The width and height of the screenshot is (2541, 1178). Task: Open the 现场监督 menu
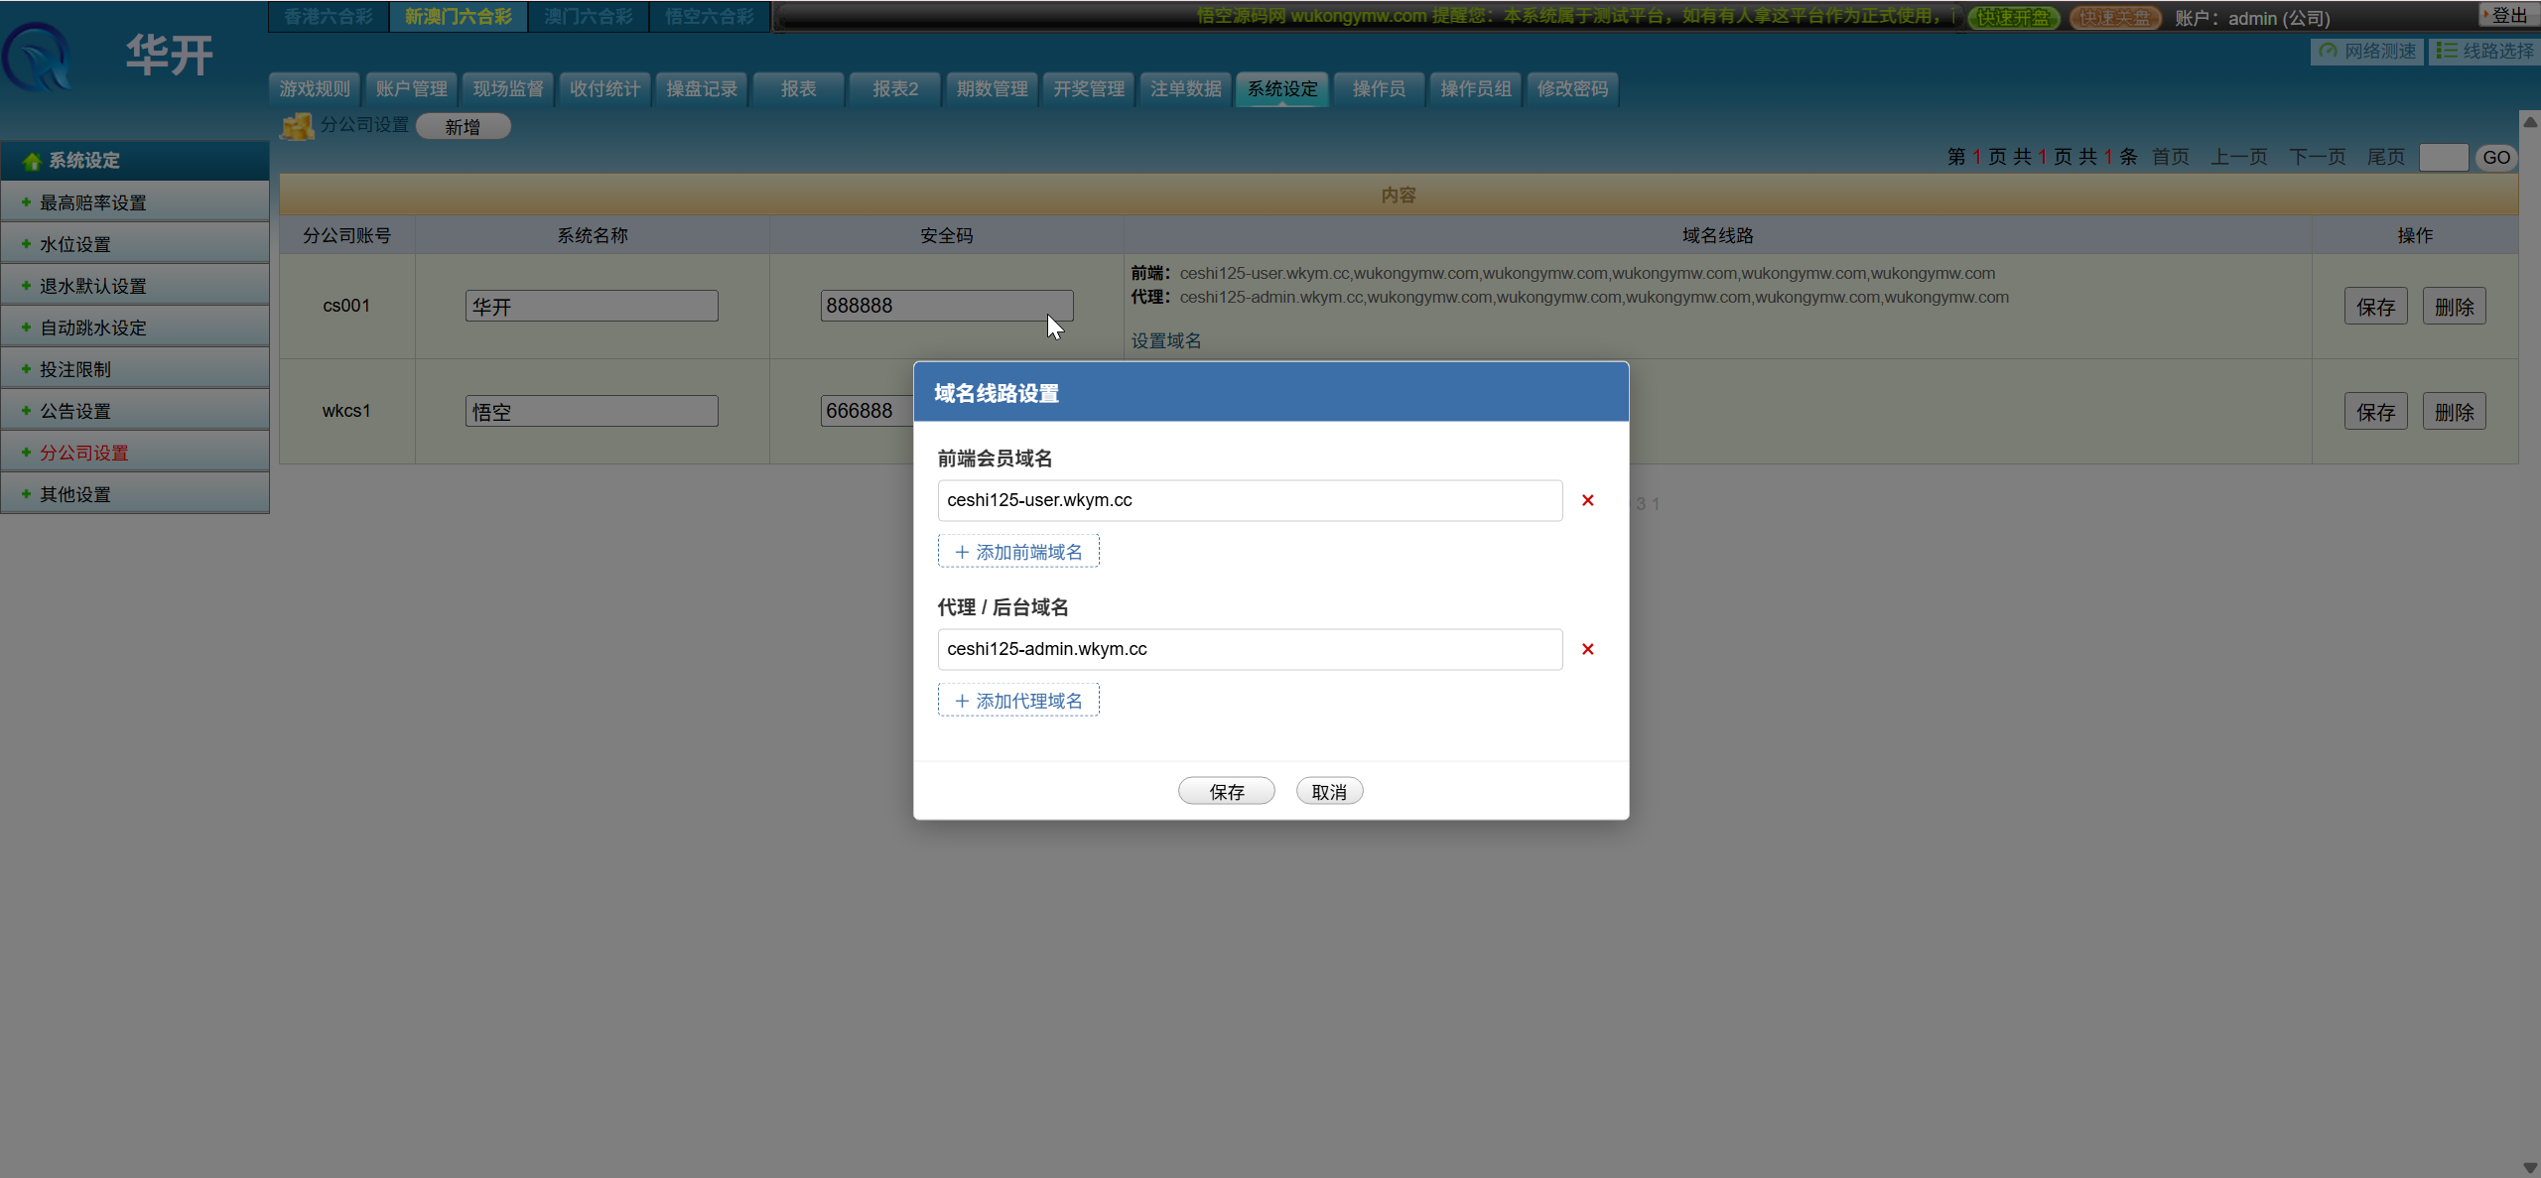point(508,89)
